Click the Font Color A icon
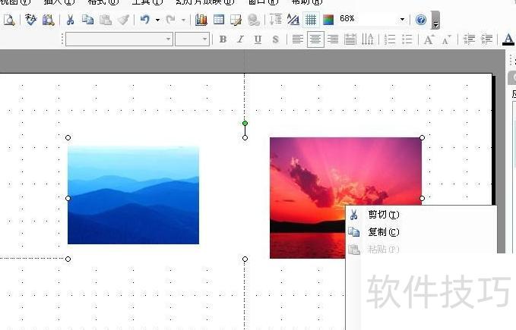516x330 pixels. click(x=508, y=39)
